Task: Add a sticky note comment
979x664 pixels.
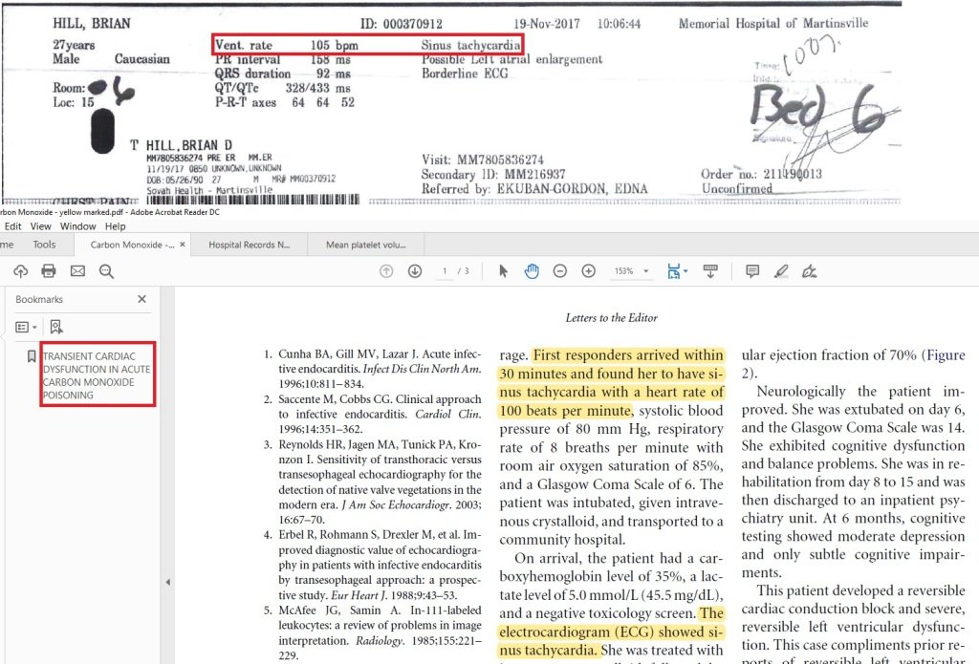Action: [x=752, y=270]
